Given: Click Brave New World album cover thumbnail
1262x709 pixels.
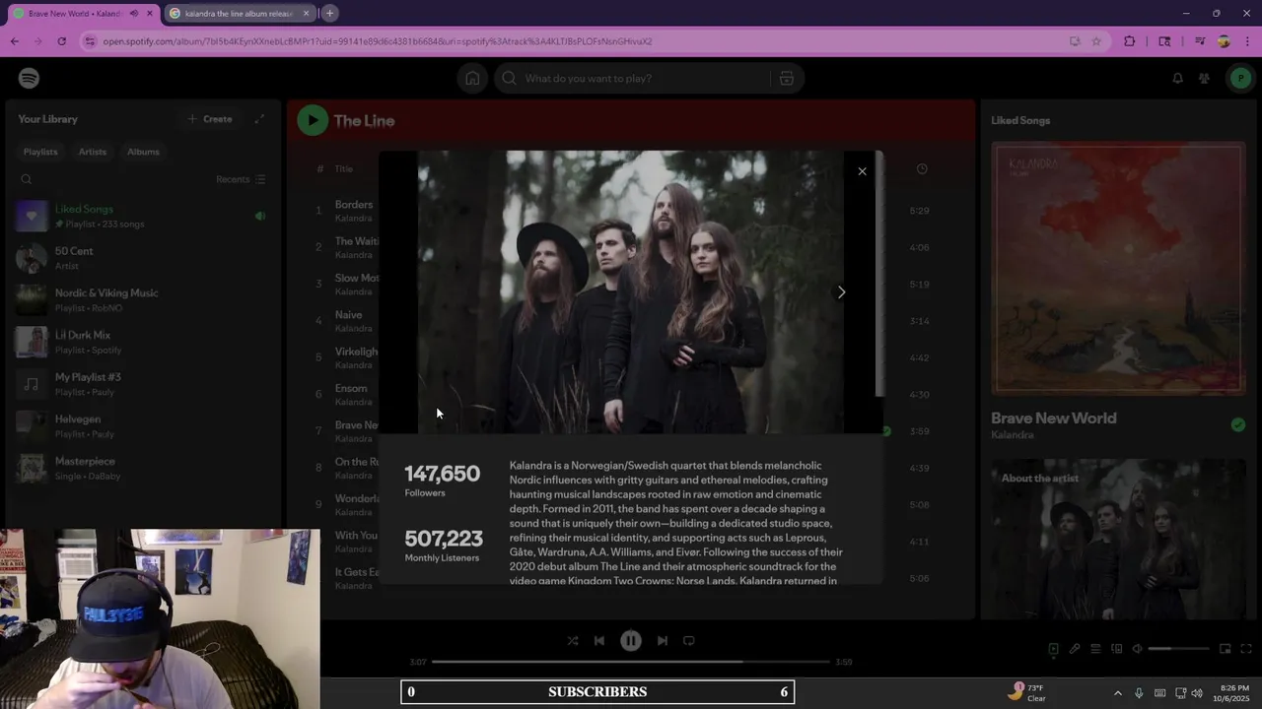Looking at the screenshot, I should click(1118, 268).
